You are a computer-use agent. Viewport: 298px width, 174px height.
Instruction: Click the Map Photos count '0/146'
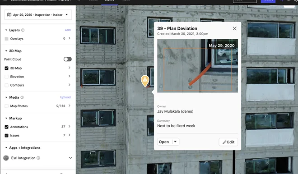pyautogui.click(x=61, y=106)
